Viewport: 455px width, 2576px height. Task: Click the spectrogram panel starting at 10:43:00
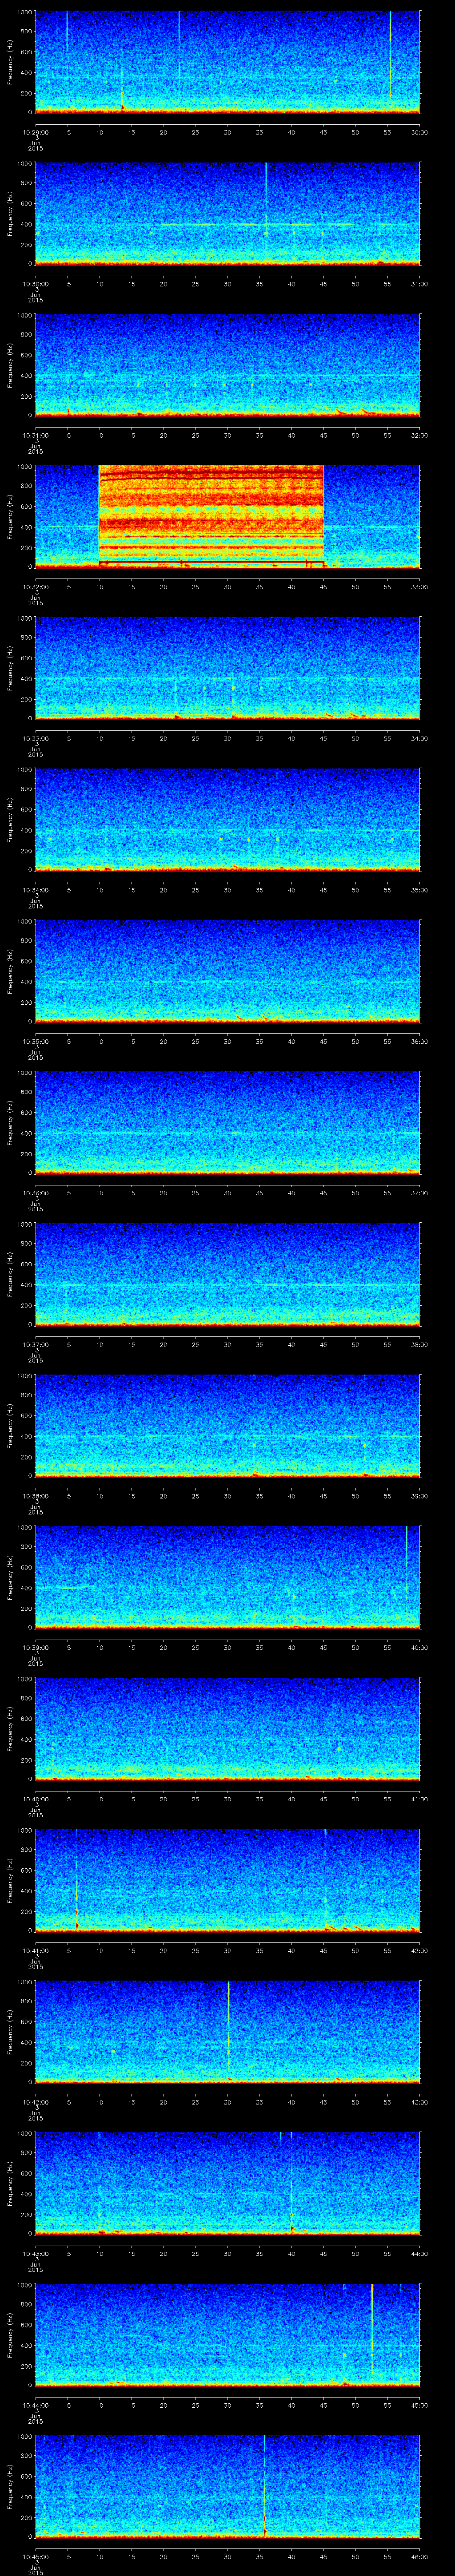(227, 2183)
